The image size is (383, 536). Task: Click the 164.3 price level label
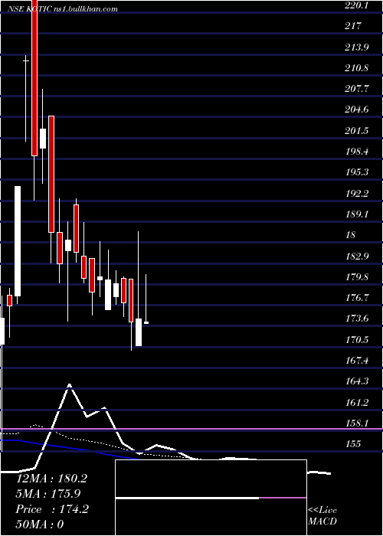356,381
